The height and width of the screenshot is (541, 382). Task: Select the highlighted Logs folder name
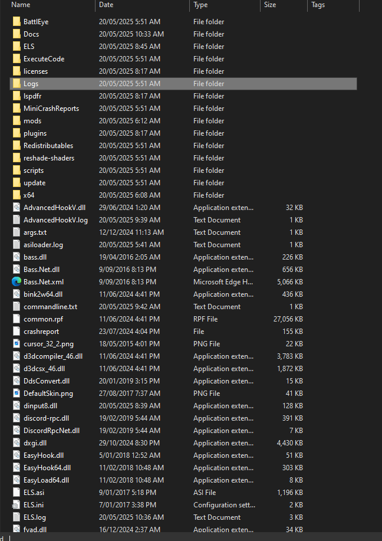31,84
